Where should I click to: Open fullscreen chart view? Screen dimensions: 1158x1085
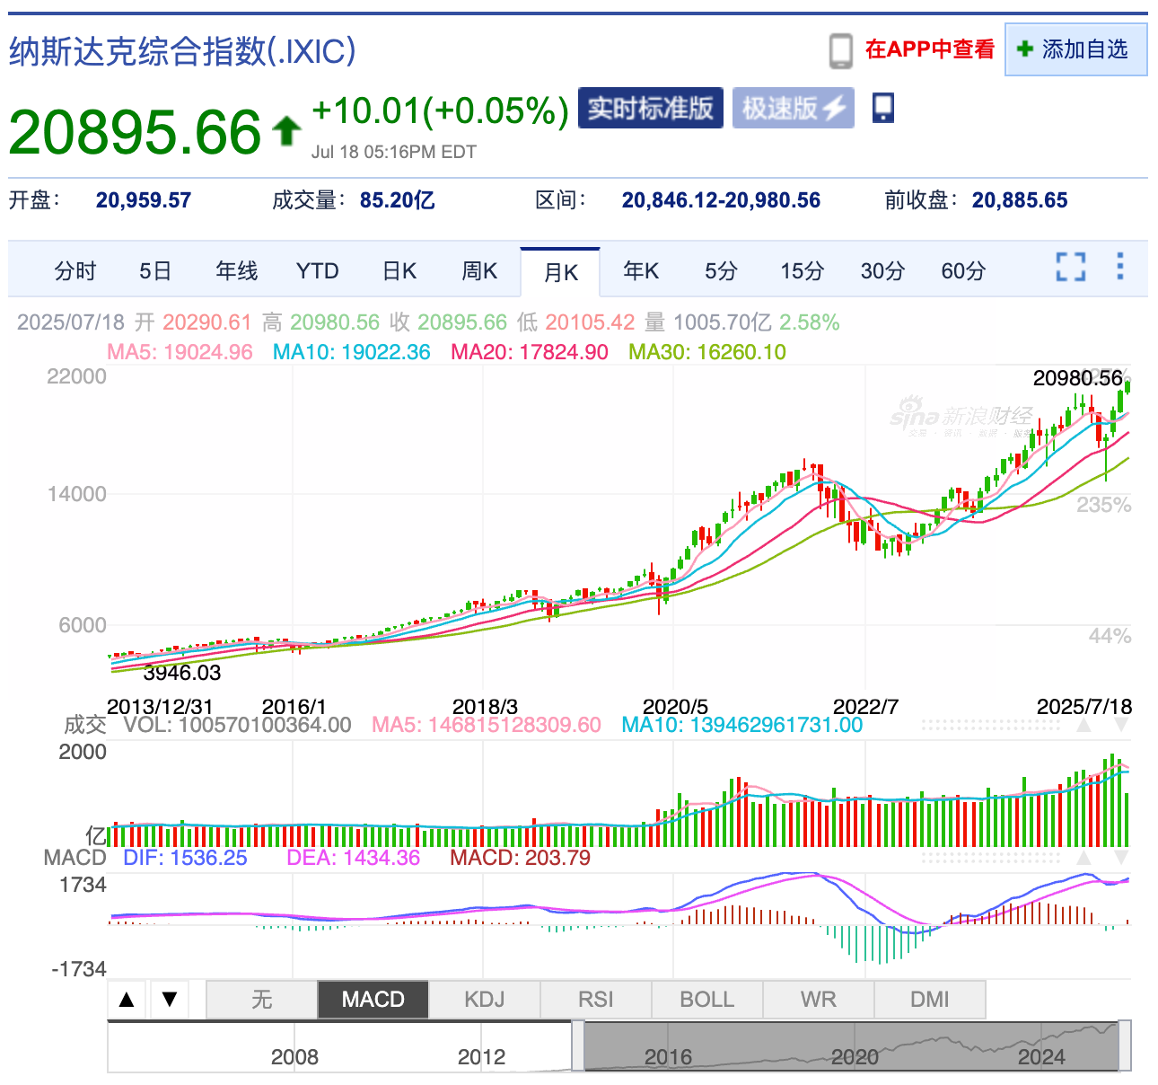[1069, 268]
